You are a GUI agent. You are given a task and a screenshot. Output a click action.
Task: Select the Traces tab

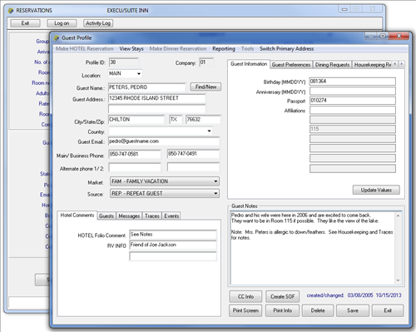152,216
